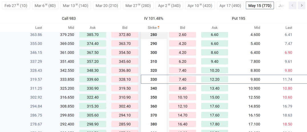307x132 pixels.
Task: Select the Apr 17 (49D) expiration tab
Action: [230, 5]
